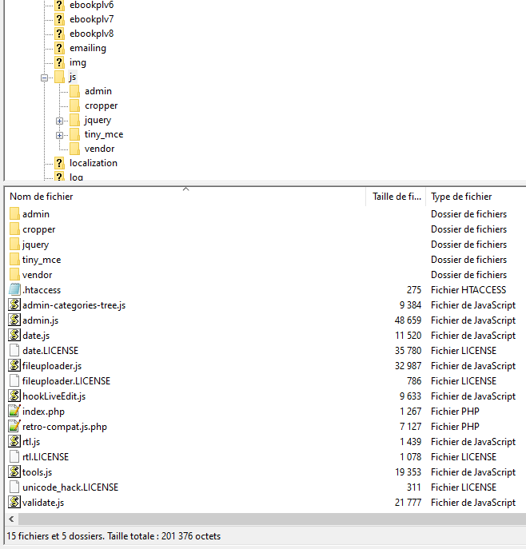Image resolution: width=526 pixels, height=549 pixels.
Task: Click the unknown-folder icon beside localization
Action: point(59,163)
